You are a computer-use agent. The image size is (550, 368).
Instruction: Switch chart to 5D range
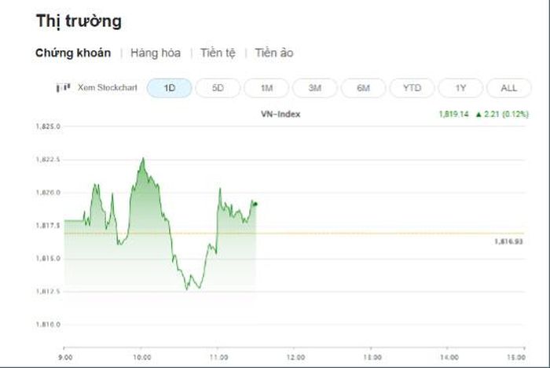[x=218, y=88]
